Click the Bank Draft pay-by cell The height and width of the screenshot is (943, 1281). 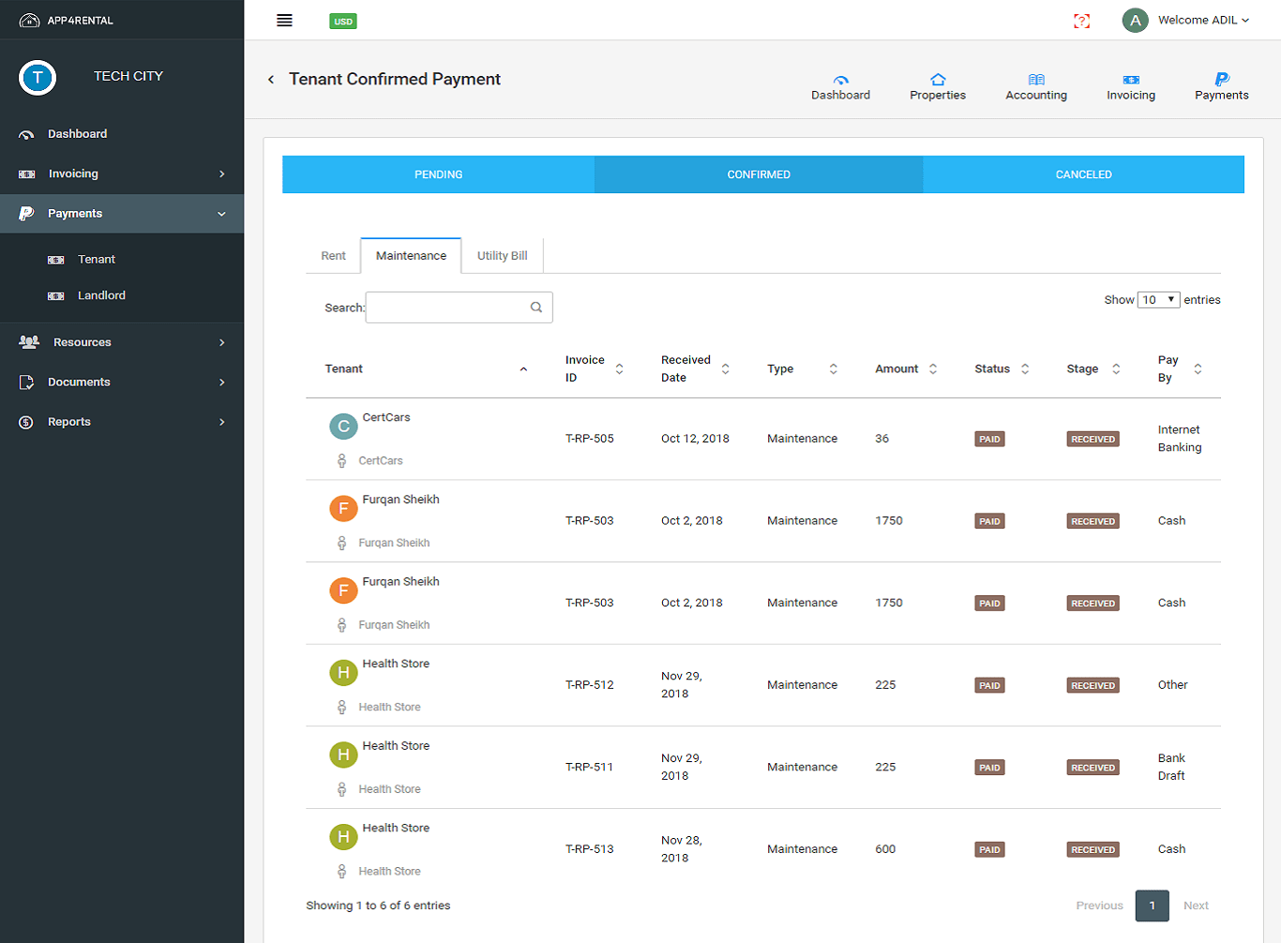(1171, 767)
